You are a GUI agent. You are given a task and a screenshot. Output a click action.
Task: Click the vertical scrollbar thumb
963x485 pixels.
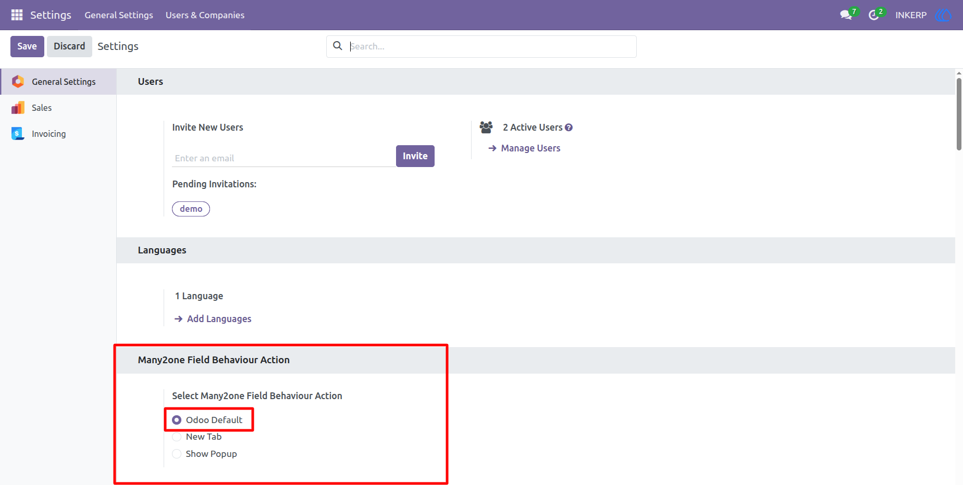[x=959, y=113]
